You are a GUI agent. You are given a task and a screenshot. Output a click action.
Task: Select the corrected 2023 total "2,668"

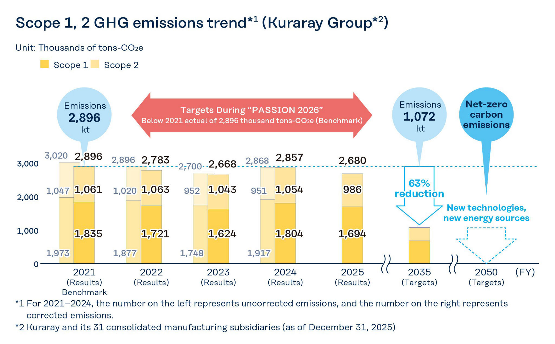(223, 164)
